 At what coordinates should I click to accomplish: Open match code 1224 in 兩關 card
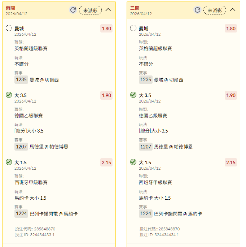[x=21, y=214]
